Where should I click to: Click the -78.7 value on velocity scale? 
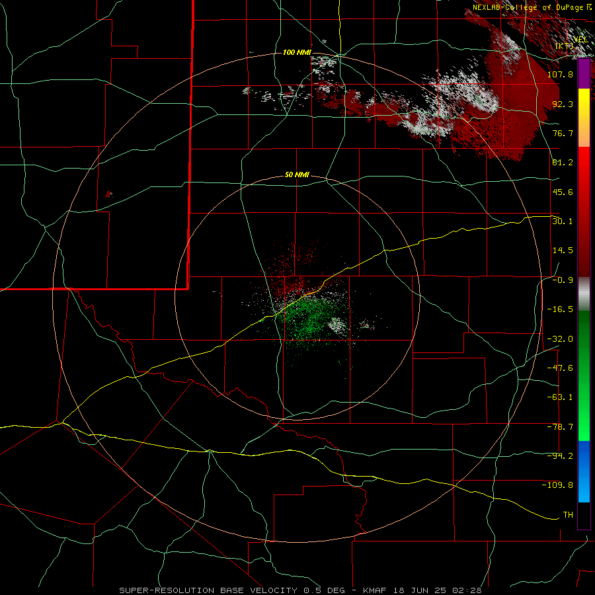click(x=560, y=427)
